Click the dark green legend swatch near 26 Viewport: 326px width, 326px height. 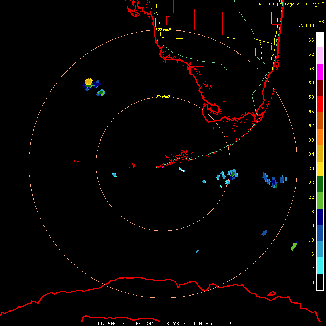pos(320,184)
